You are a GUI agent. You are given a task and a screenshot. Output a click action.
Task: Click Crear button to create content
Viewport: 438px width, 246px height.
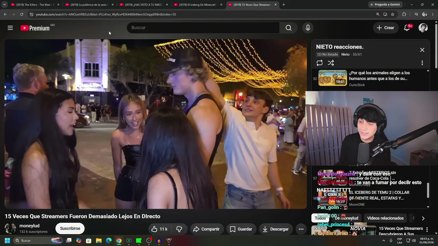pyautogui.click(x=386, y=28)
